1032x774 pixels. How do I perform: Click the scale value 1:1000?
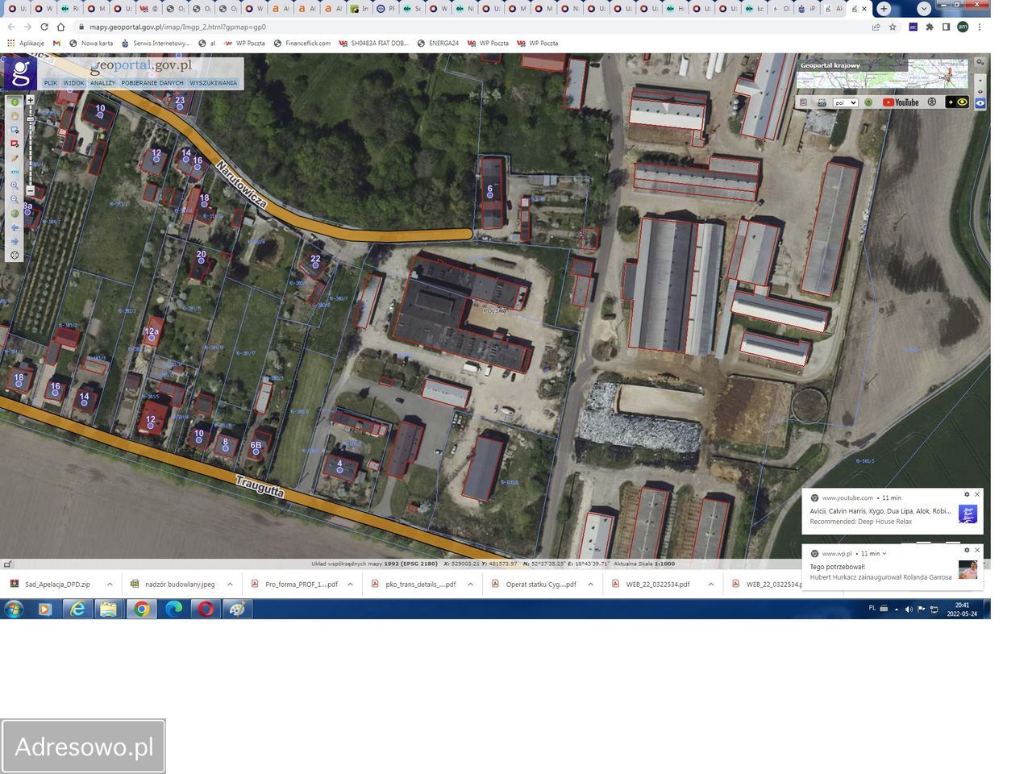click(x=664, y=564)
